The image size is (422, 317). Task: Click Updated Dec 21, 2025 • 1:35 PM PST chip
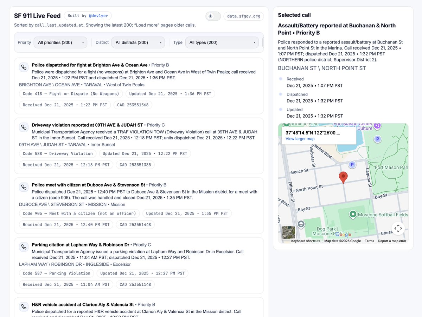[187, 213]
